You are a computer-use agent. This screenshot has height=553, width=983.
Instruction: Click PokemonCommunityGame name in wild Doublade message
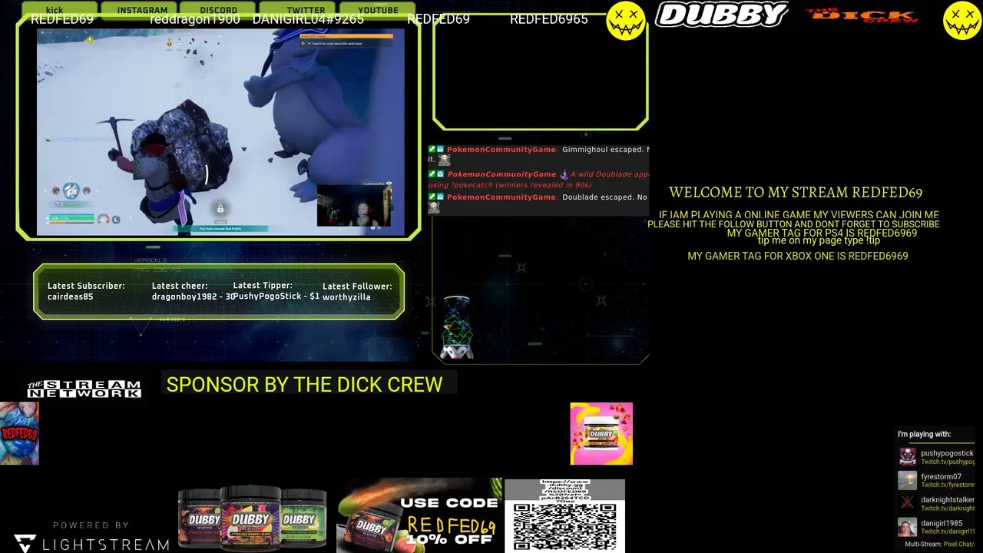coord(501,174)
